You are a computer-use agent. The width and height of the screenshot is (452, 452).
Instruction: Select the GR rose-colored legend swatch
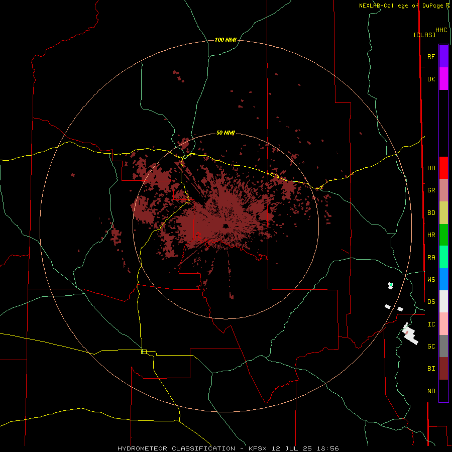pyautogui.click(x=443, y=190)
